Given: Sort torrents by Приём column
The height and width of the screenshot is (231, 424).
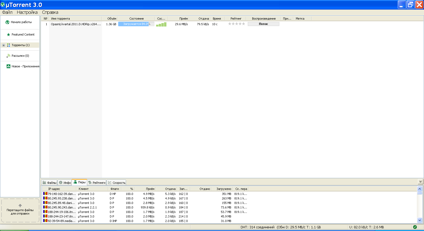Looking at the screenshot, I should point(178,19).
